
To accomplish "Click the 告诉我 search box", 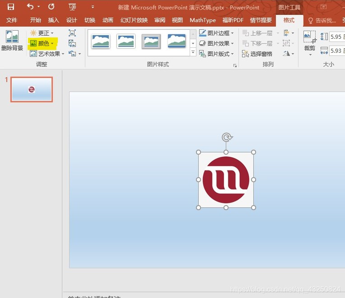I will [322, 21].
